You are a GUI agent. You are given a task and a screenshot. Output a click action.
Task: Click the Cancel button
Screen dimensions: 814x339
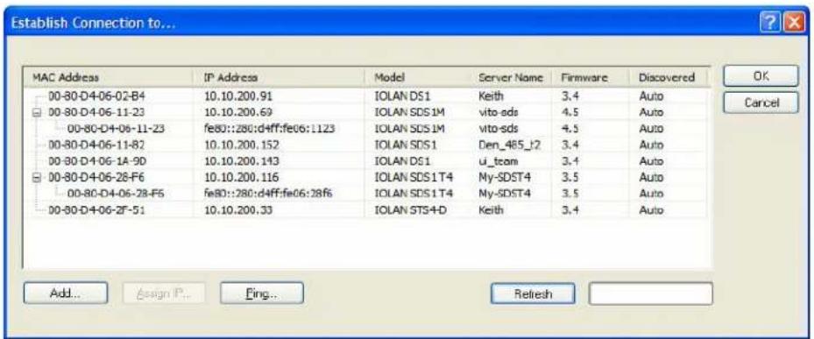[x=761, y=102]
